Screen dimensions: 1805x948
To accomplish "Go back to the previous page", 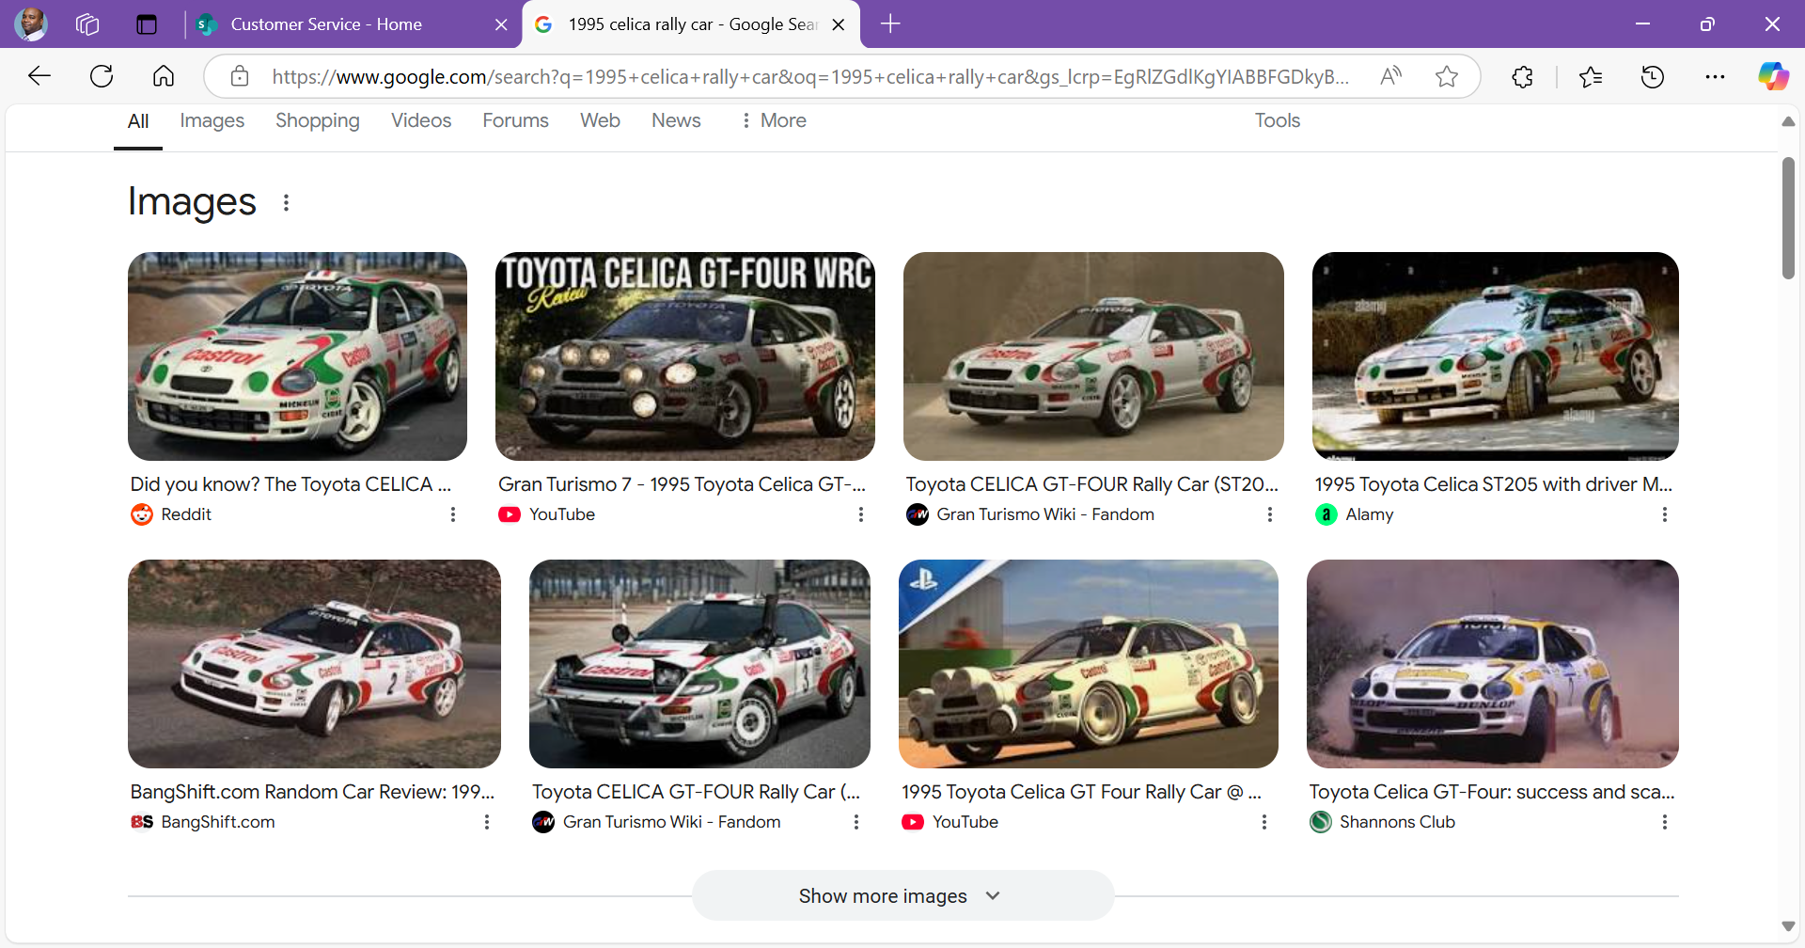I will pos(39,76).
